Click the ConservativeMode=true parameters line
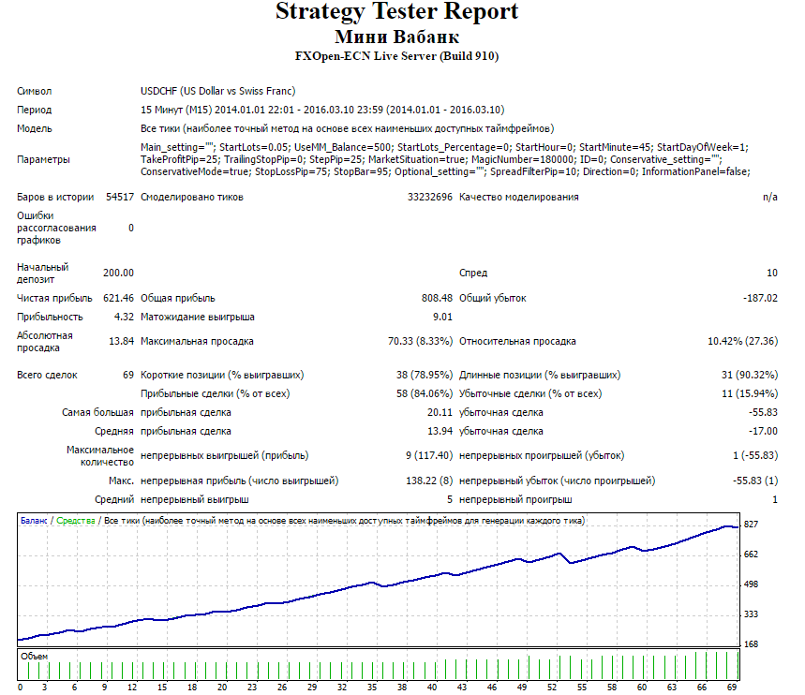Screen dimensions: 805x695 (445, 172)
